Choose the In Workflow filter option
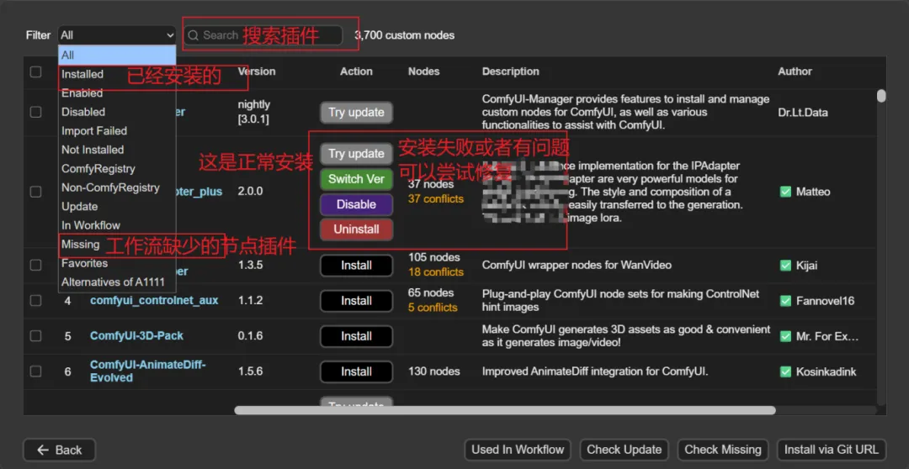 (116, 225)
